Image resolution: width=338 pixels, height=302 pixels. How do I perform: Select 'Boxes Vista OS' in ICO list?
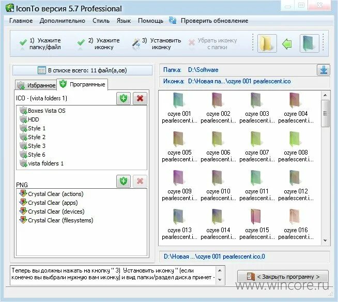(42, 111)
